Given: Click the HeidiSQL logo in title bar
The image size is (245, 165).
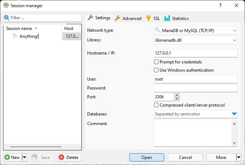Looking at the screenshot, I should 6,5.
